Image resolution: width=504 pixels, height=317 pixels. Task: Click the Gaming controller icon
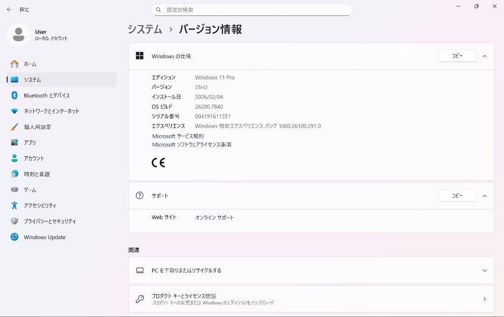pyautogui.click(x=14, y=189)
